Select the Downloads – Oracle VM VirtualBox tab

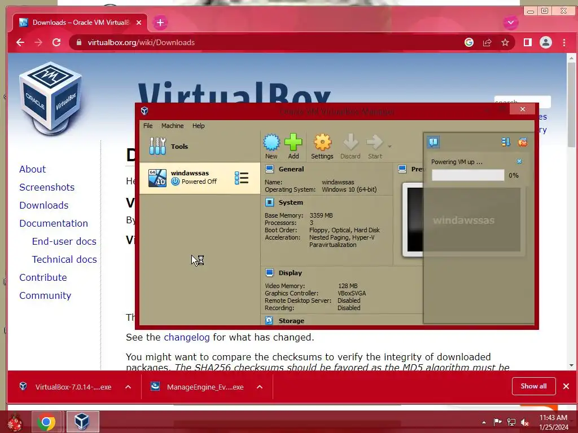point(80,23)
